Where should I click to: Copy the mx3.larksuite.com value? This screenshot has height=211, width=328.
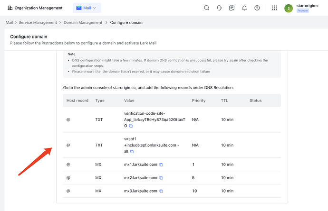coord(161,191)
